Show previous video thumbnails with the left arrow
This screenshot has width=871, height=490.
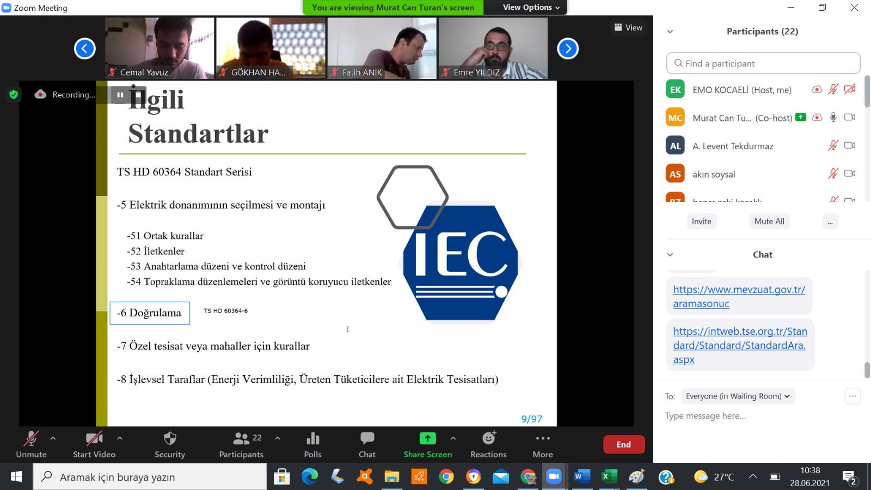coord(85,48)
